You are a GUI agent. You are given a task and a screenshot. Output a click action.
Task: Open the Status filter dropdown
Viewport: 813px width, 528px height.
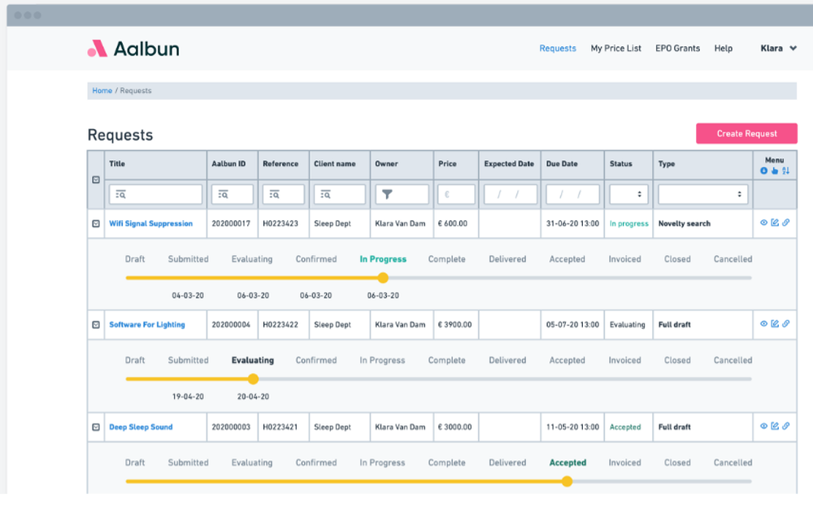[x=628, y=193]
